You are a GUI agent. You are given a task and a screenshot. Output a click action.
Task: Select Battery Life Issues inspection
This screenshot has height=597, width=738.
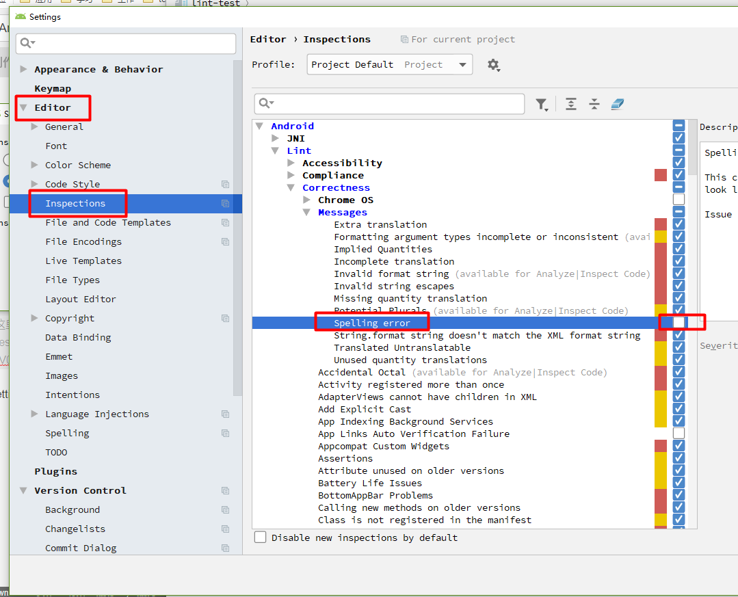pyautogui.click(x=370, y=483)
